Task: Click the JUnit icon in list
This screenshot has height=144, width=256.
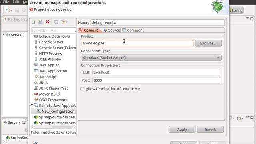Action: pos(36,82)
